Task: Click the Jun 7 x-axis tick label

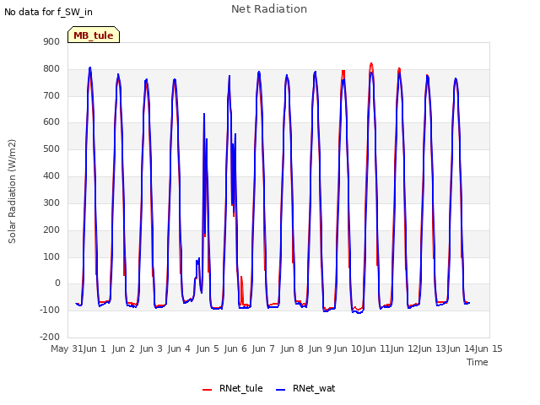Action: [x=263, y=348]
